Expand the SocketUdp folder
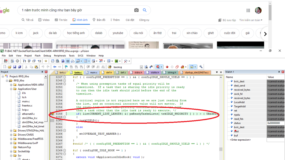The image size is (285, 160). (11, 151)
